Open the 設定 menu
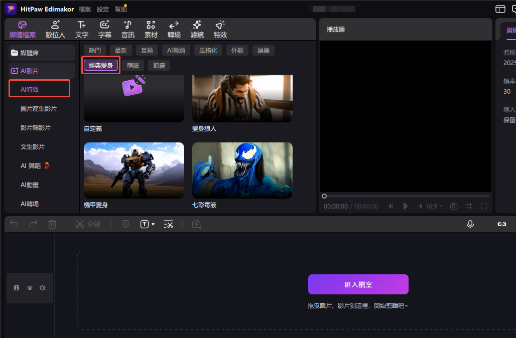 click(x=103, y=9)
